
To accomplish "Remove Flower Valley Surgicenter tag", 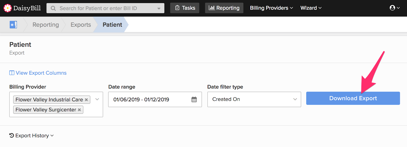I will tap(79, 110).
